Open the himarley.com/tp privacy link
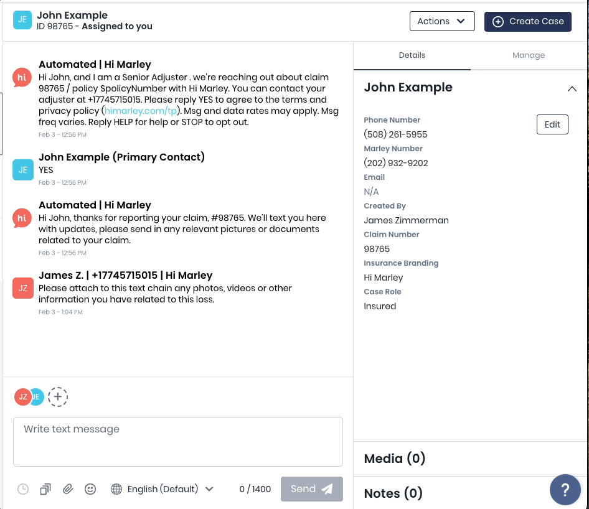Viewport: 589px width, 509px height. pyautogui.click(x=141, y=111)
